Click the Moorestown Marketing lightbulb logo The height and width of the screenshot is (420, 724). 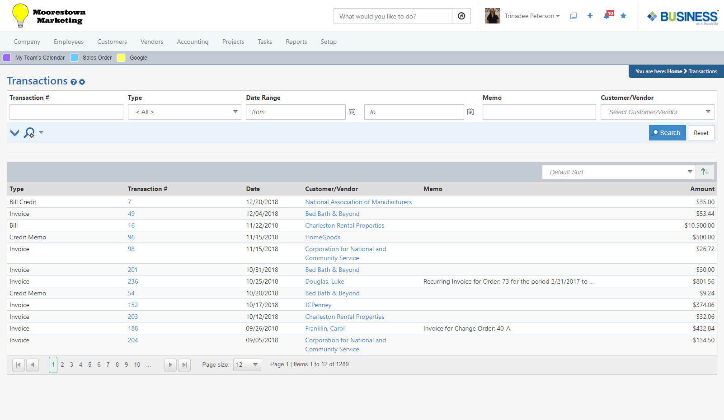[49, 16]
